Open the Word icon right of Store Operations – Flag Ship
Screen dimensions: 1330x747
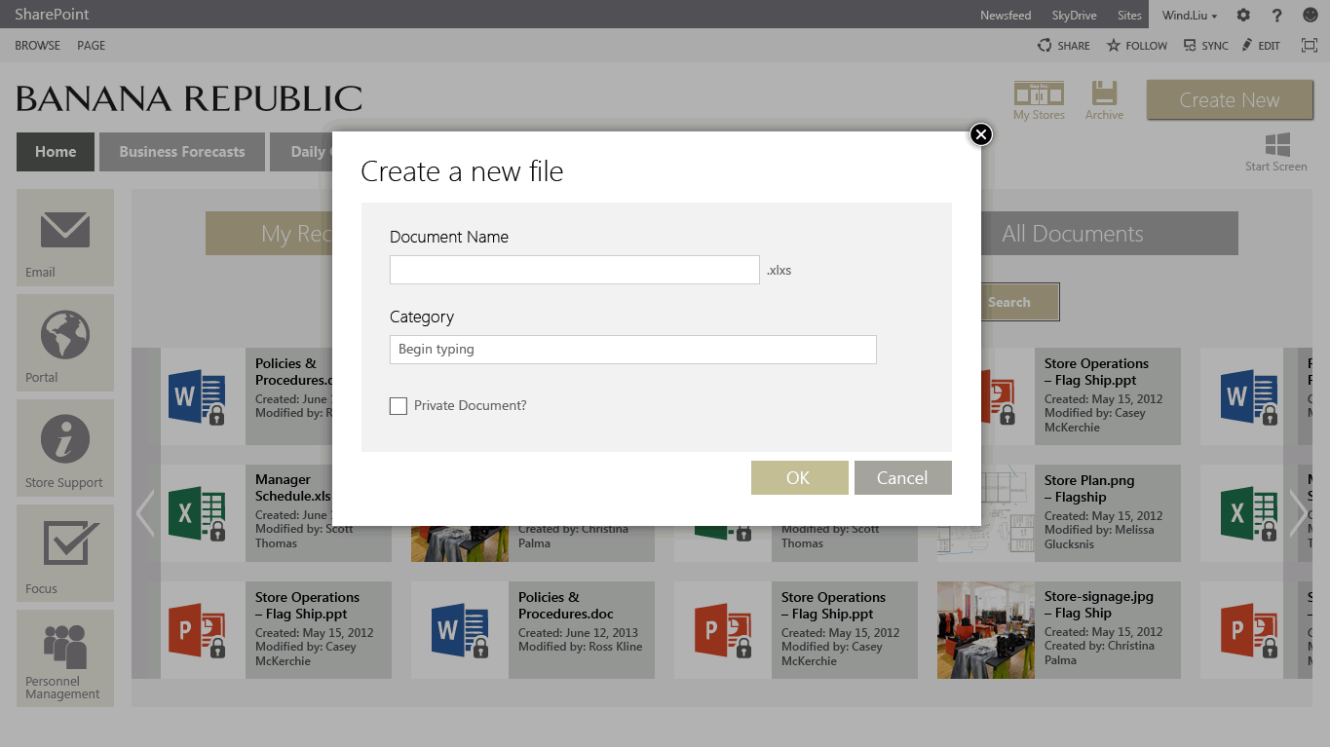click(1249, 396)
